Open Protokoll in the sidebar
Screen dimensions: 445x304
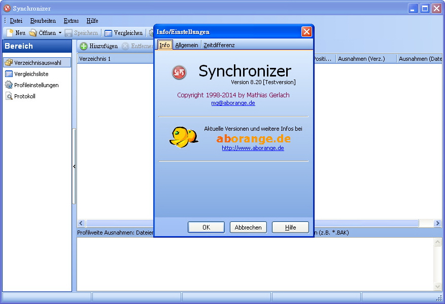click(24, 96)
